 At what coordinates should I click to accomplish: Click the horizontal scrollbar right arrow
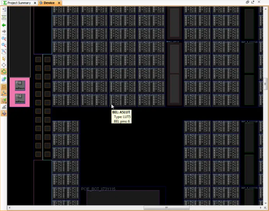pyautogui.click(x=260, y=208)
